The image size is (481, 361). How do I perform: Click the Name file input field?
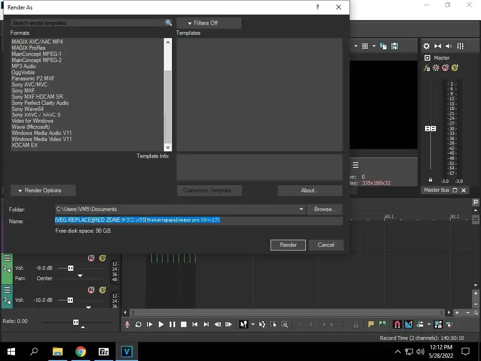pos(199,220)
